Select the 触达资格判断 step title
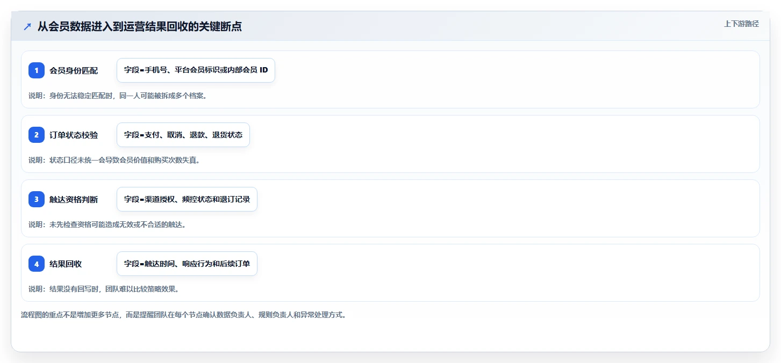This screenshot has width=781, height=363. pyautogui.click(x=74, y=199)
